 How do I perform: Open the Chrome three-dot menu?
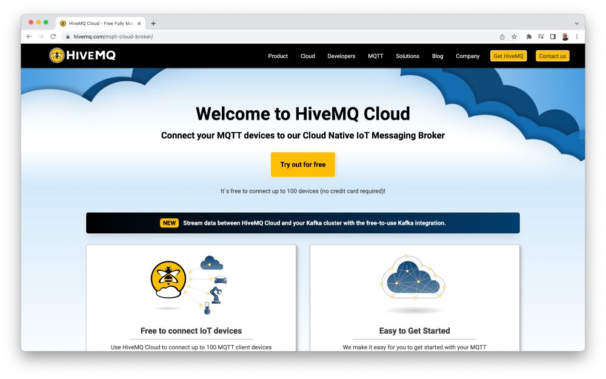[x=577, y=37]
